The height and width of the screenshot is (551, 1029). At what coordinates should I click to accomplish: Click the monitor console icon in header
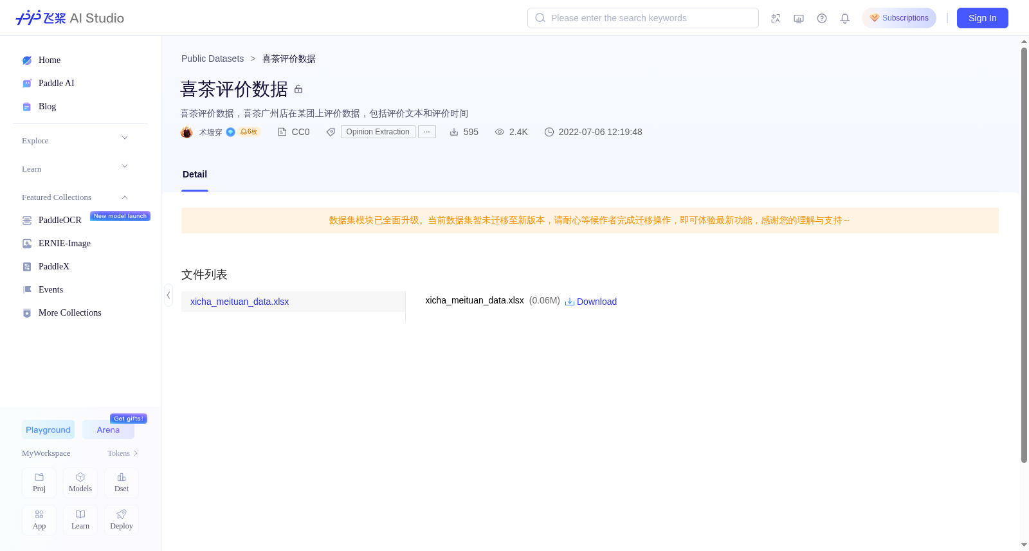pos(799,19)
